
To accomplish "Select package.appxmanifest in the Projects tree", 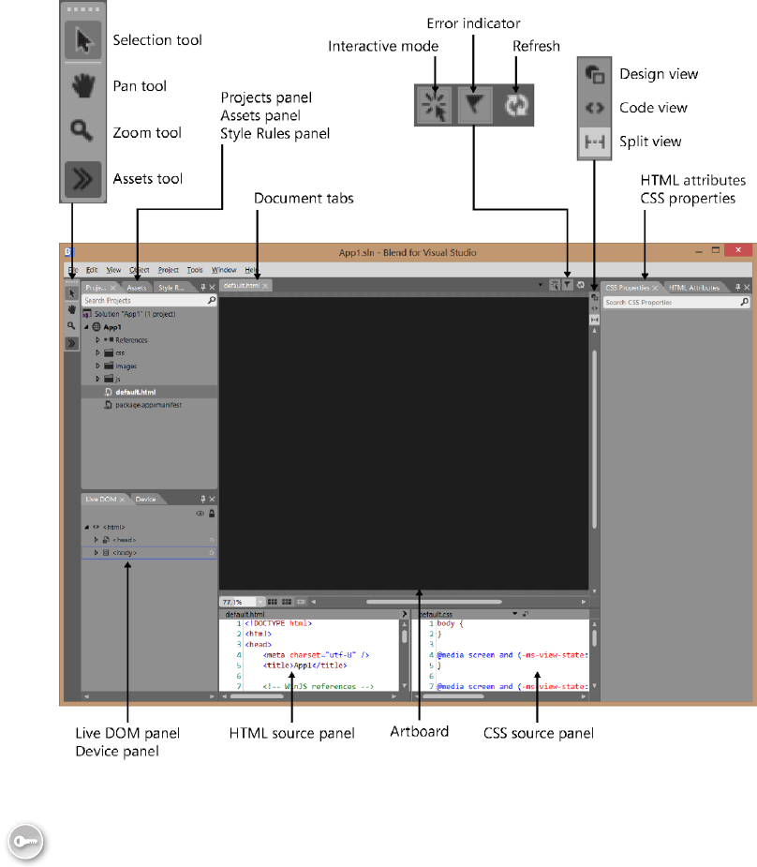I will (149, 405).
